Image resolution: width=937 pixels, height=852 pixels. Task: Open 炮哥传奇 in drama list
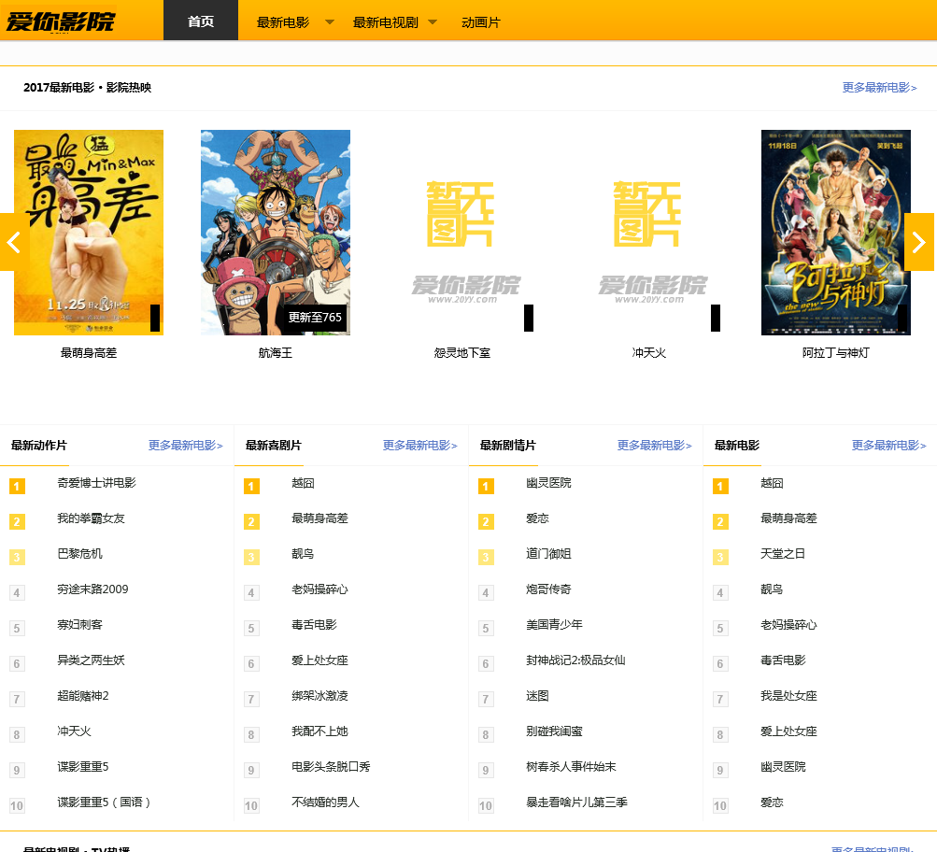[x=548, y=589]
